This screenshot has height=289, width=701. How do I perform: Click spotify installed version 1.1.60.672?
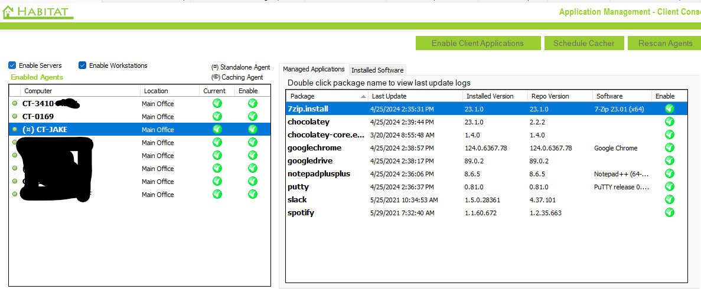481,212
